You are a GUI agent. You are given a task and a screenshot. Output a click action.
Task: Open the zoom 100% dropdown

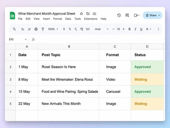click(53, 29)
